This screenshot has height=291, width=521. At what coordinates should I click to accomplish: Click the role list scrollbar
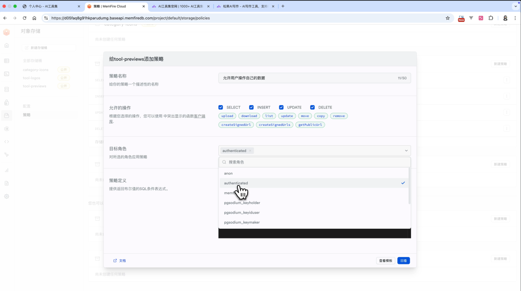409,186
